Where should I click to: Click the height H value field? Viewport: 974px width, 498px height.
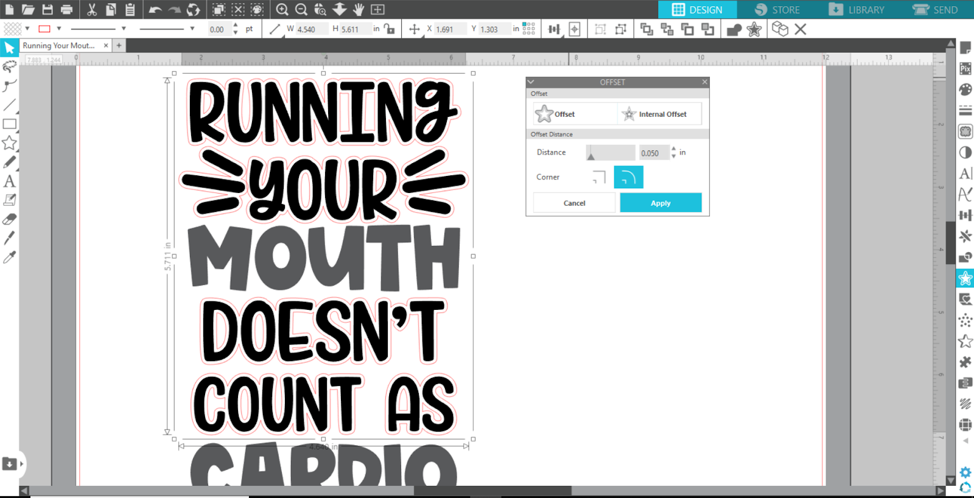tap(355, 29)
